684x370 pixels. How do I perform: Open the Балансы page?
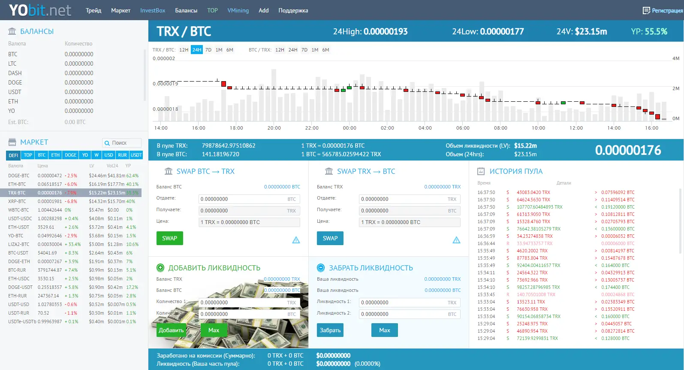(x=186, y=10)
